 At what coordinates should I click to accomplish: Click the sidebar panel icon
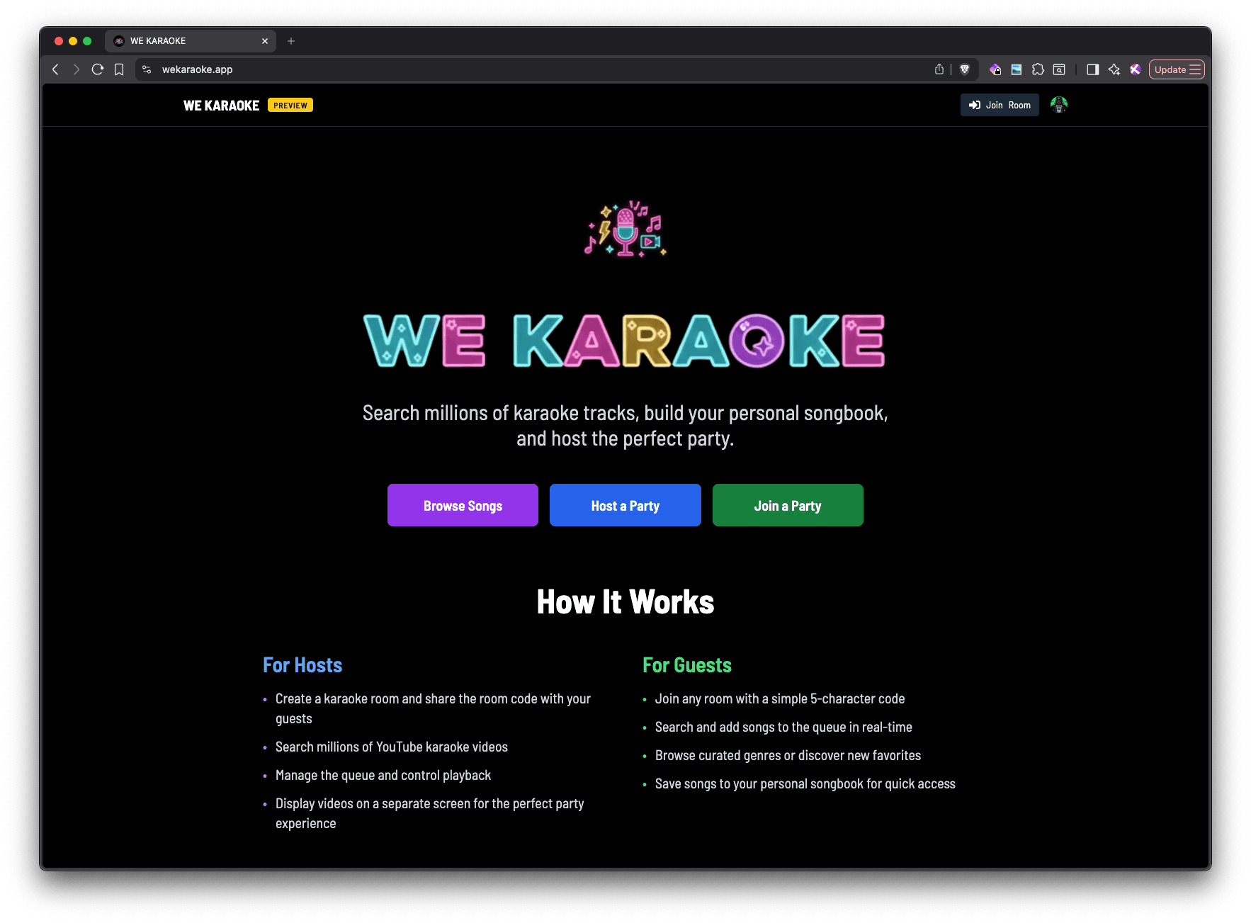tap(1092, 69)
